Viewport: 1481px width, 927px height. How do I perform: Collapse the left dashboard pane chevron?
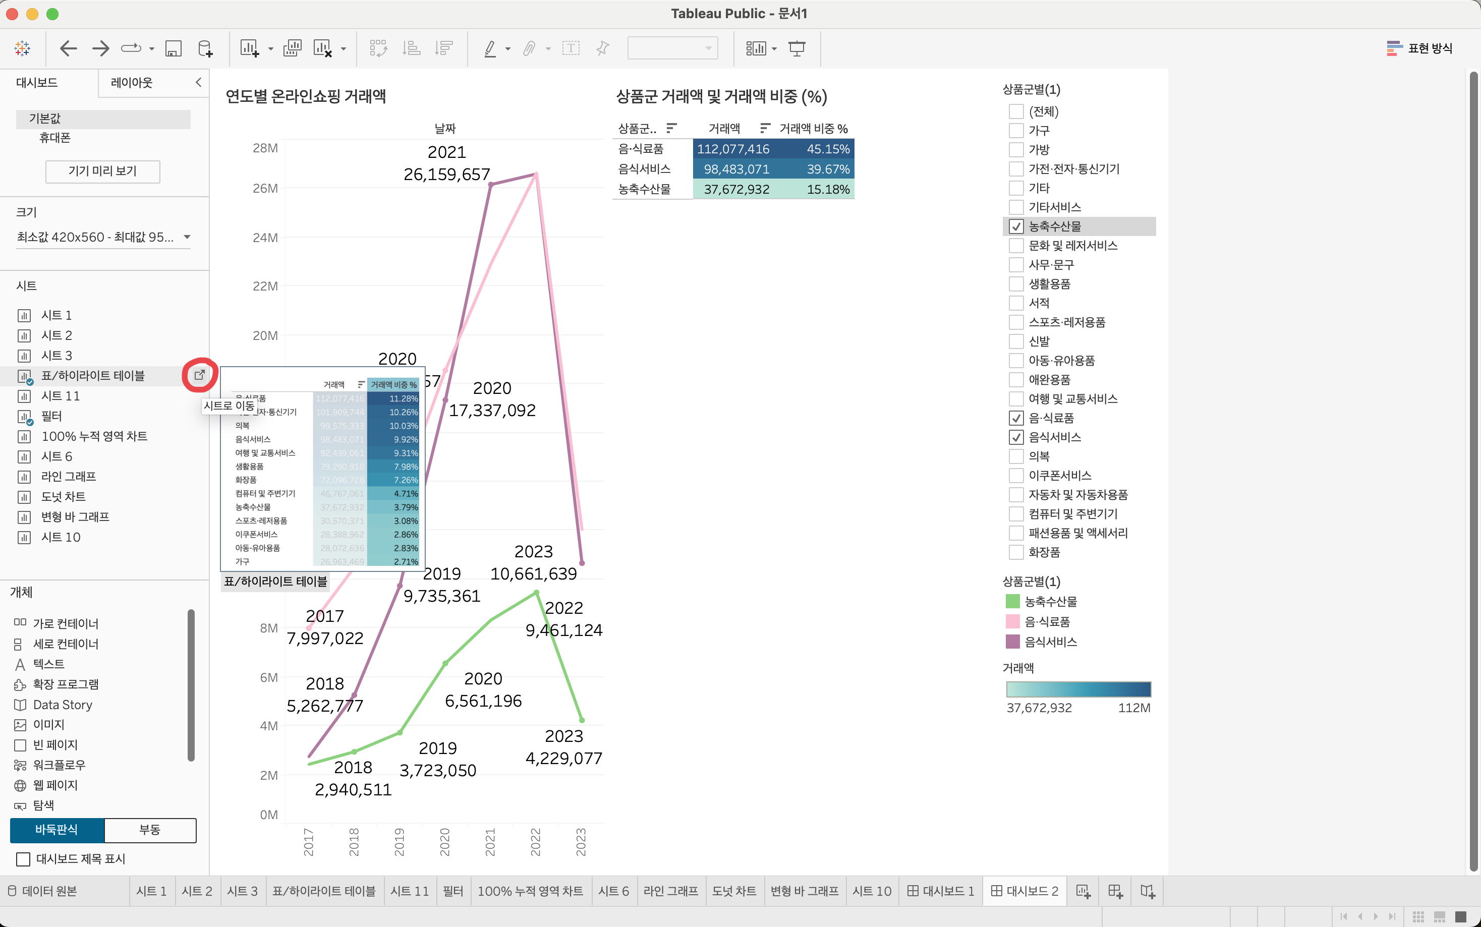[x=198, y=82]
